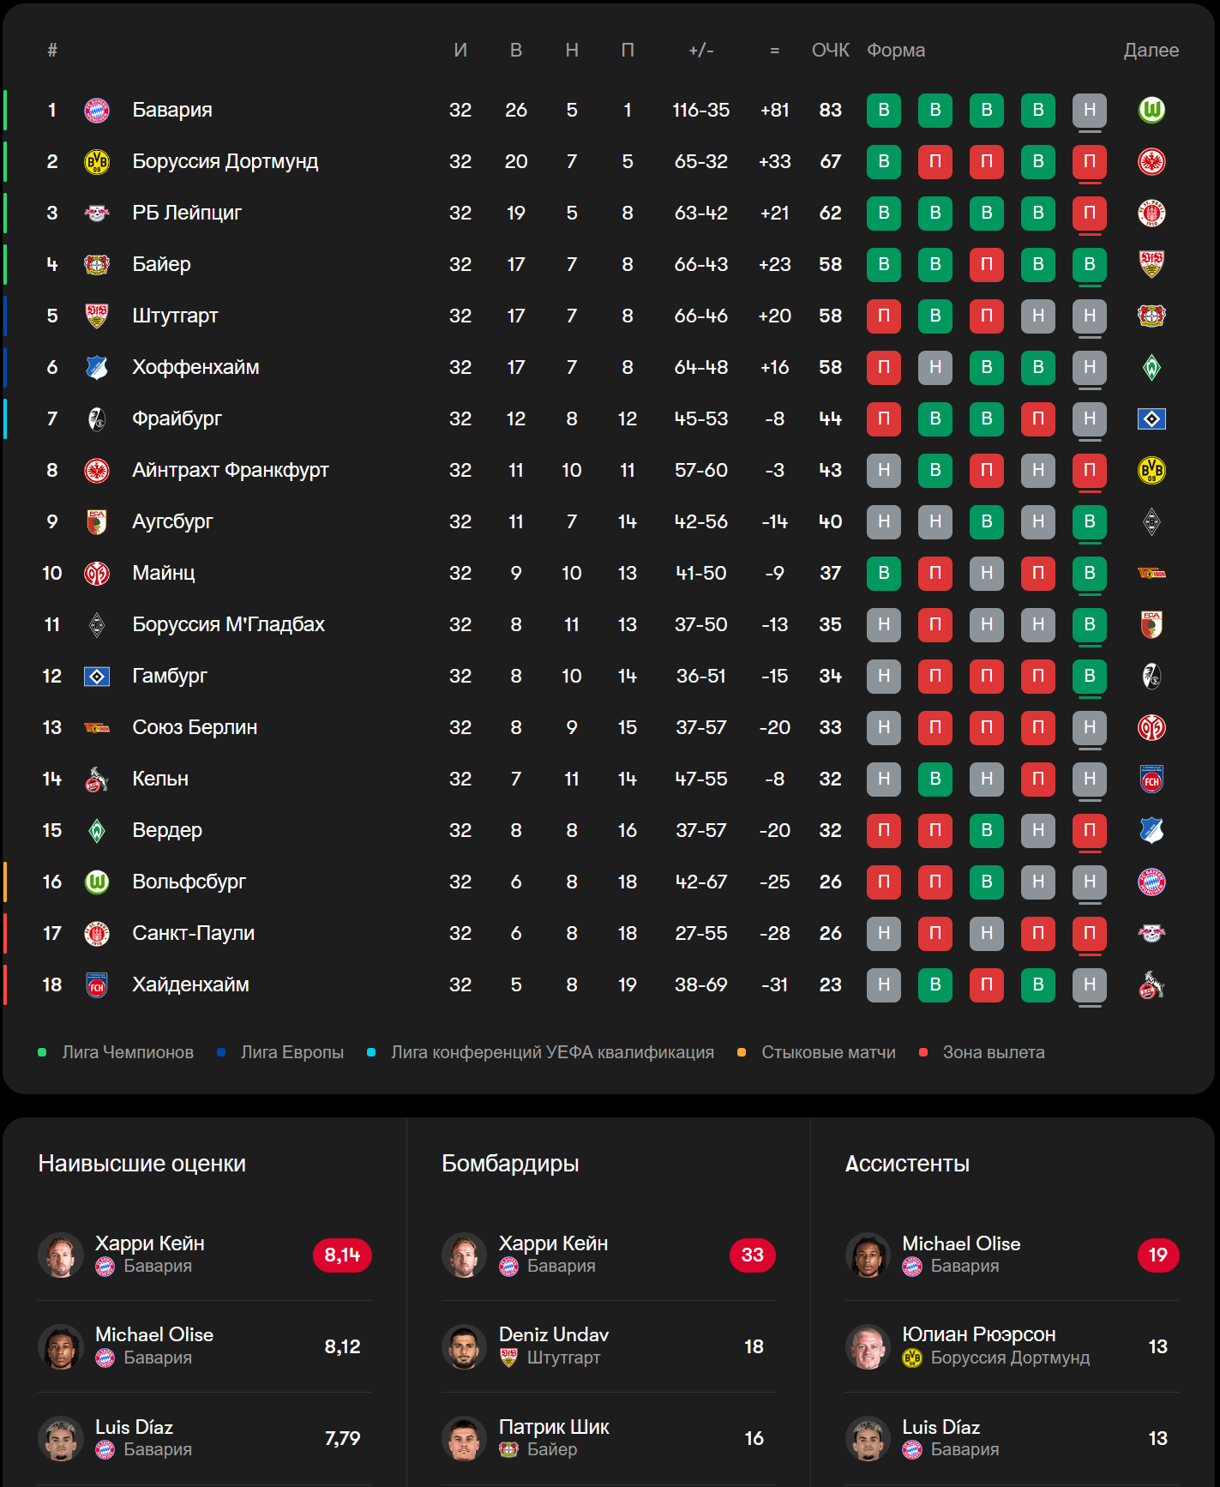The width and height of the screenshot is (1220, 1487).
Task: Sort standings by goal difference column header
Action: coord(774,51)
